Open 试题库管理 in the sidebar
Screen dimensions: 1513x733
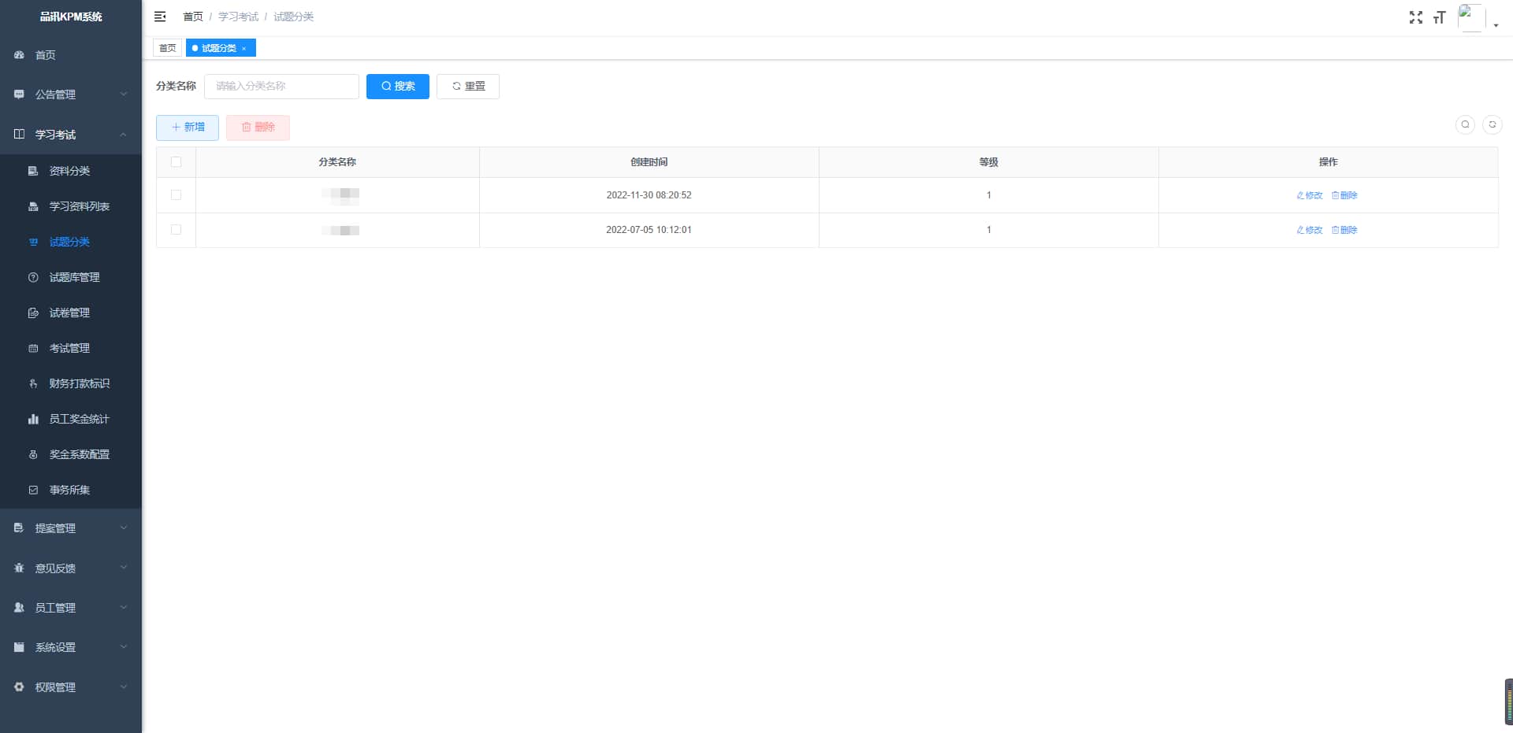tap(71, 277)
